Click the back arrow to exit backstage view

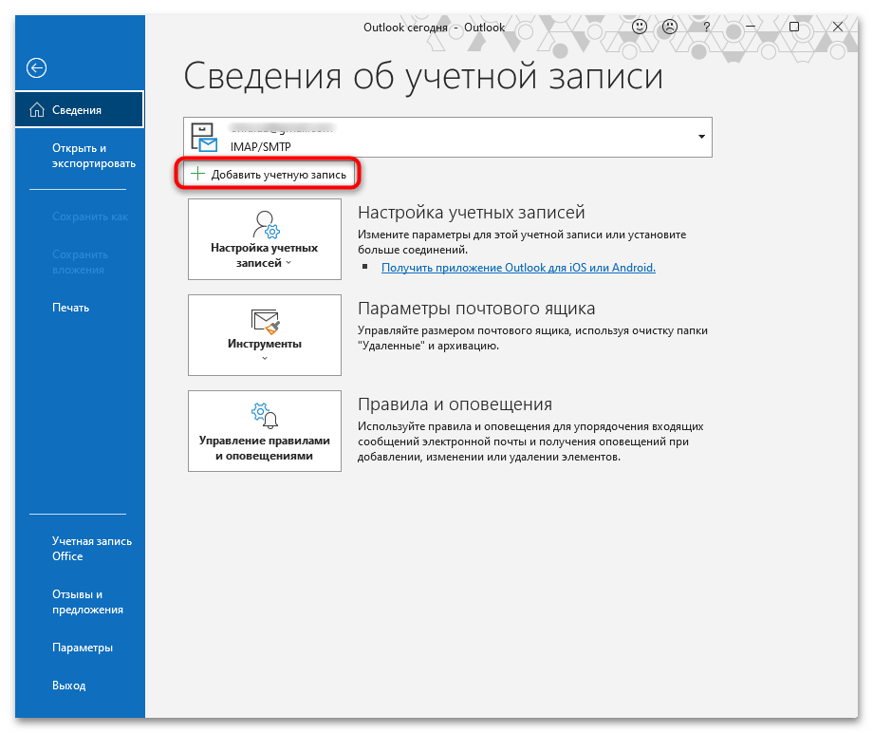click(36, 67)
